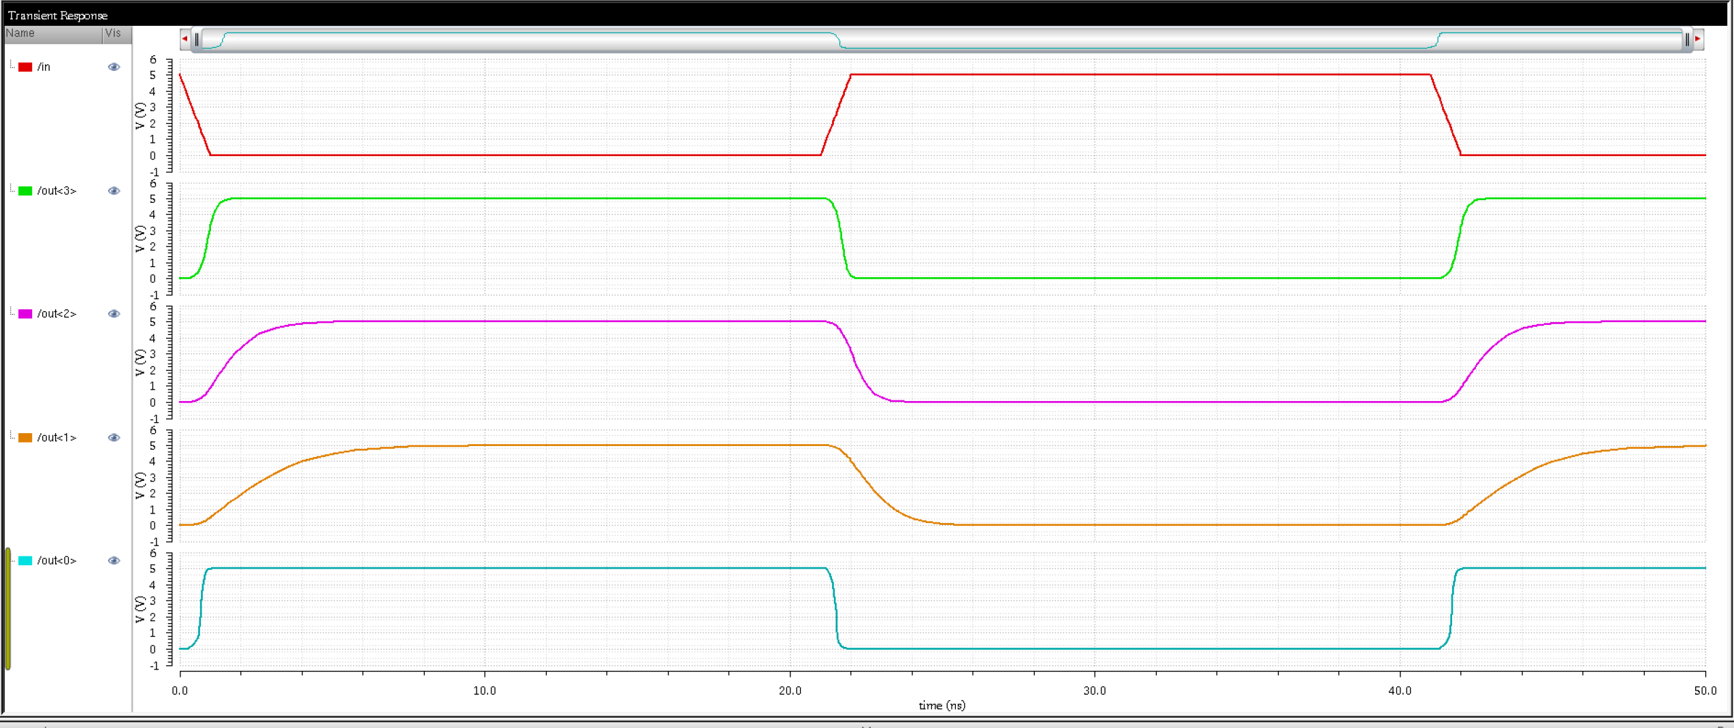The width and height of the screenshot is (1734, 728).
Task: Toggle visibility of the /in signal
Action: [x=114, y=67]
